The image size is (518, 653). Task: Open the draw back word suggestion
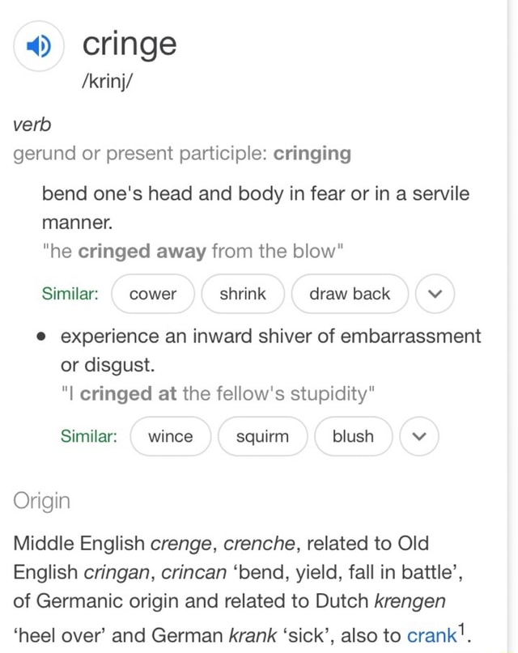point(350,294)
